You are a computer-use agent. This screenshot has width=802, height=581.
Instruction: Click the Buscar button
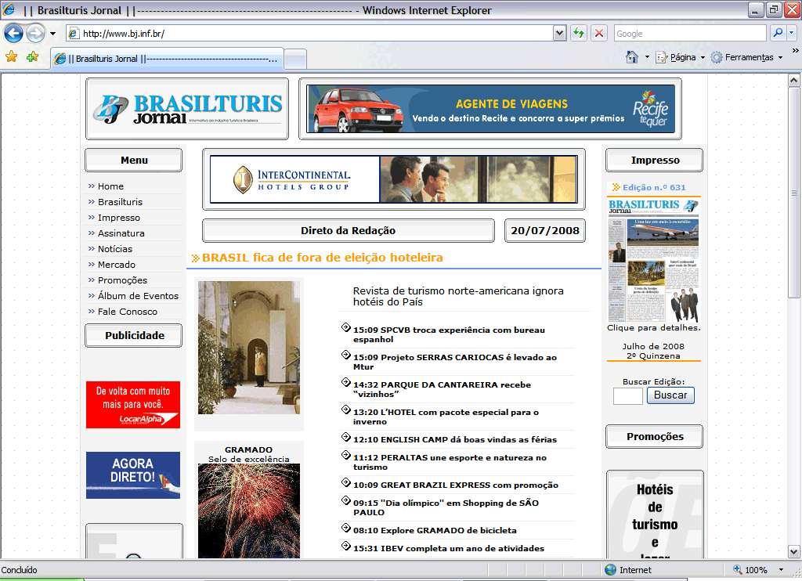pos(670,395)
